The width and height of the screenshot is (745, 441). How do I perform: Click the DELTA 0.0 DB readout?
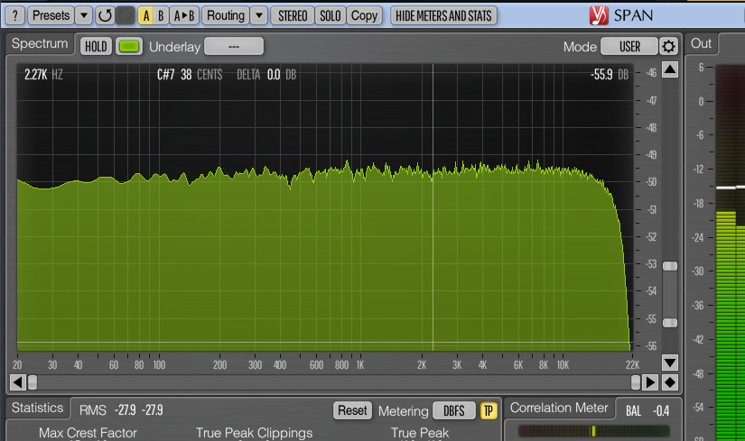266,75
